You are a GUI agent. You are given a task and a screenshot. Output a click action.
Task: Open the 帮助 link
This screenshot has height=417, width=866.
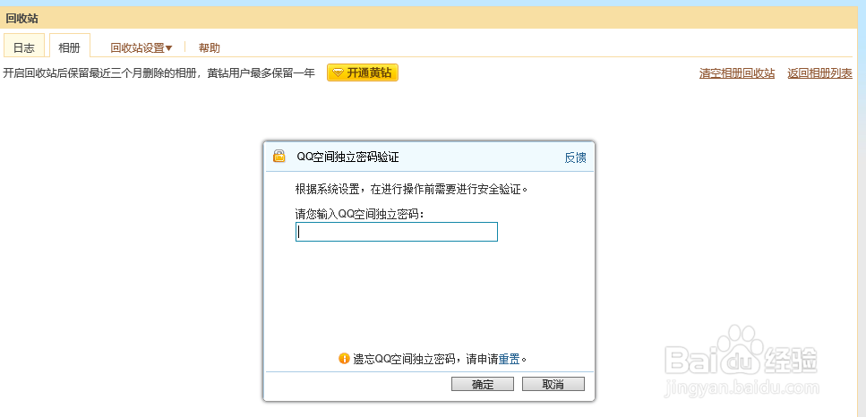[210, 48]
